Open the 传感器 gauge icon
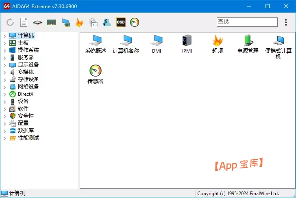 [x=96, y=74]
